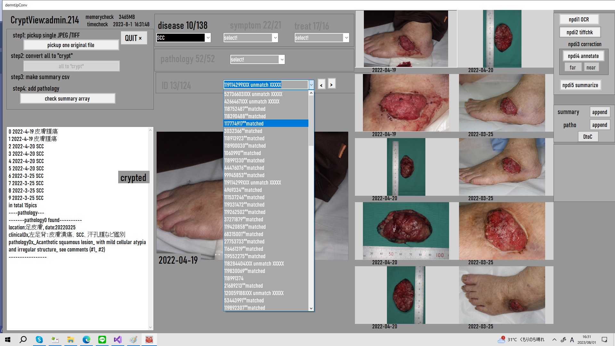Click the Windows Start button
Image resolution: width=615 pixels, height=346 pixels.
tap(8, 340)
